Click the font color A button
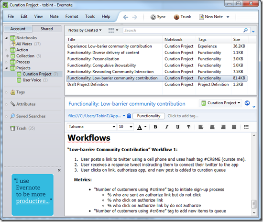 point(140,127)
